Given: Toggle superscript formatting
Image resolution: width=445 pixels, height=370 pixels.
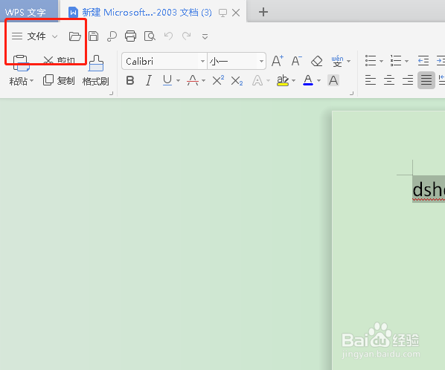Looking at the screenshot, I should (218, 80).
